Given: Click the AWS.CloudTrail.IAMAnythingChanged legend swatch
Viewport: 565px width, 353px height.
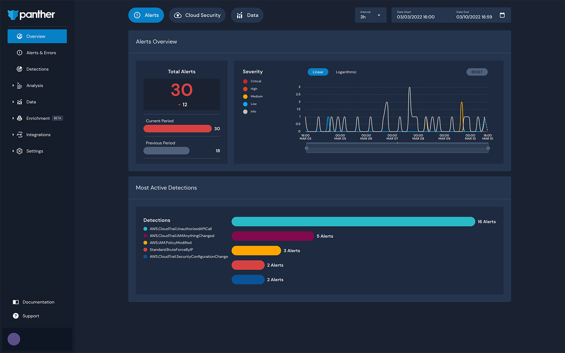Looking at the screenshot, I should pos(145,236).
